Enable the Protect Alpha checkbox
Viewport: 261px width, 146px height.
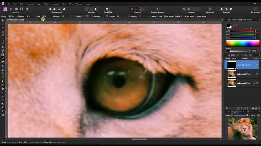(x=195, y=16)
